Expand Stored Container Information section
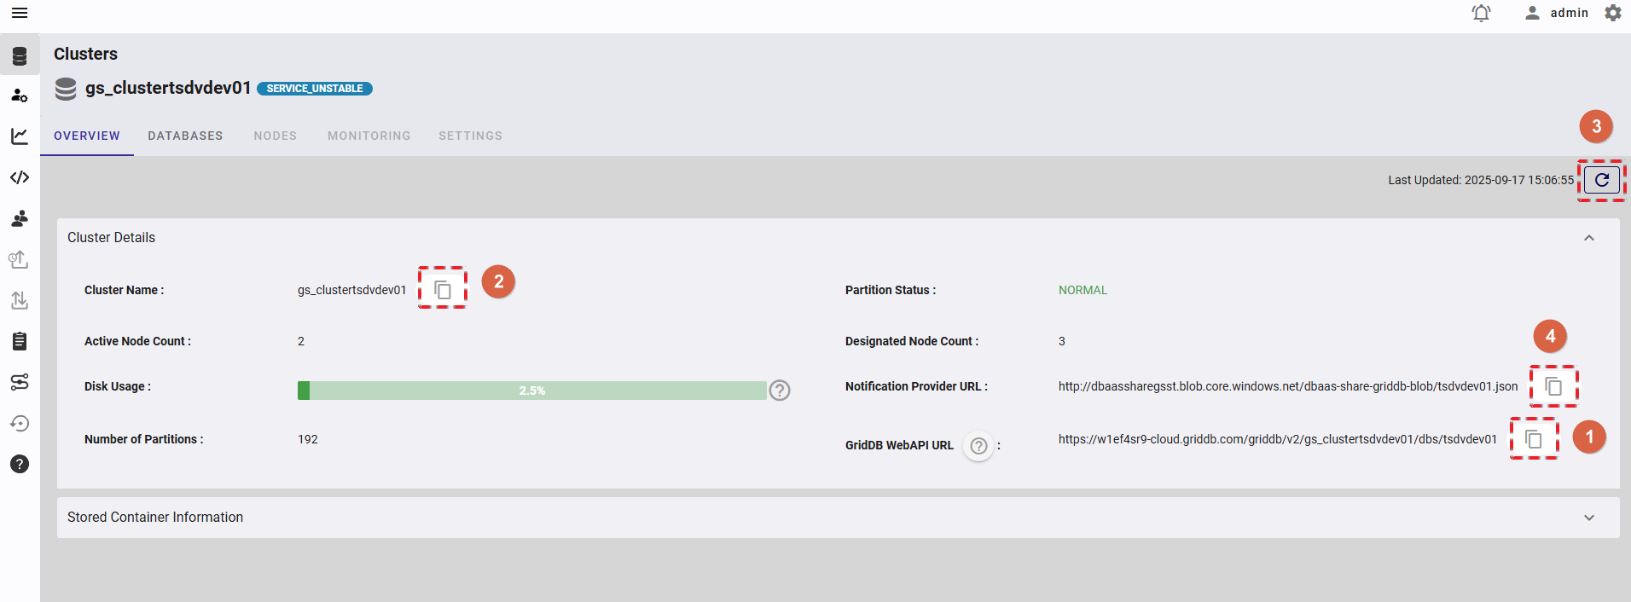1631x602 pixels. coord(1589,518)
